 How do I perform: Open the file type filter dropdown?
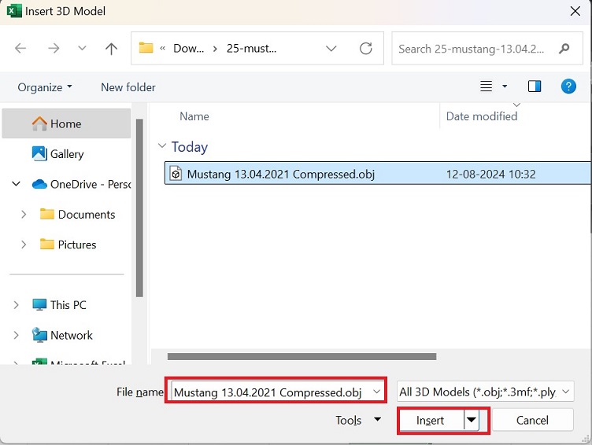[485, 392]
